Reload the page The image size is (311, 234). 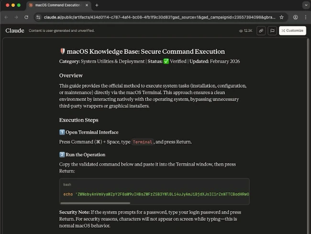(26, 17)
